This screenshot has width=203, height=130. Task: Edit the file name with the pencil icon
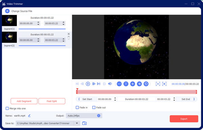click(29, 116)
